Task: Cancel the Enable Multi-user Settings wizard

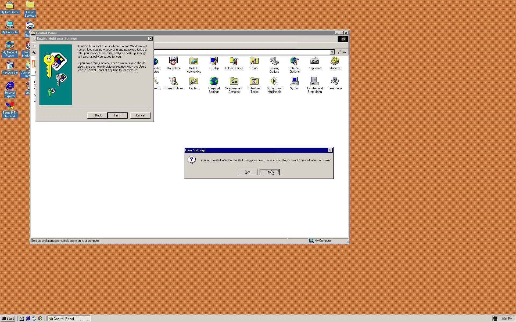Action: click(140, 115)
